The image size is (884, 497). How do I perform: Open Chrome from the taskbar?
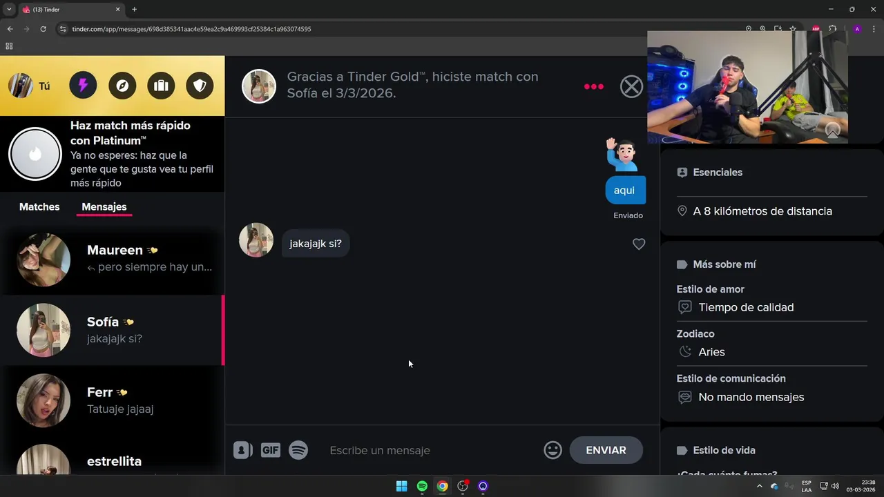click(x=442, y=486)
